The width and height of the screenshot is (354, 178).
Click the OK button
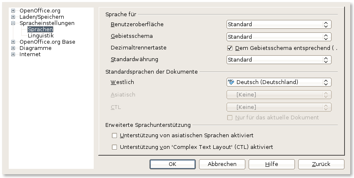tap(172, 164)
